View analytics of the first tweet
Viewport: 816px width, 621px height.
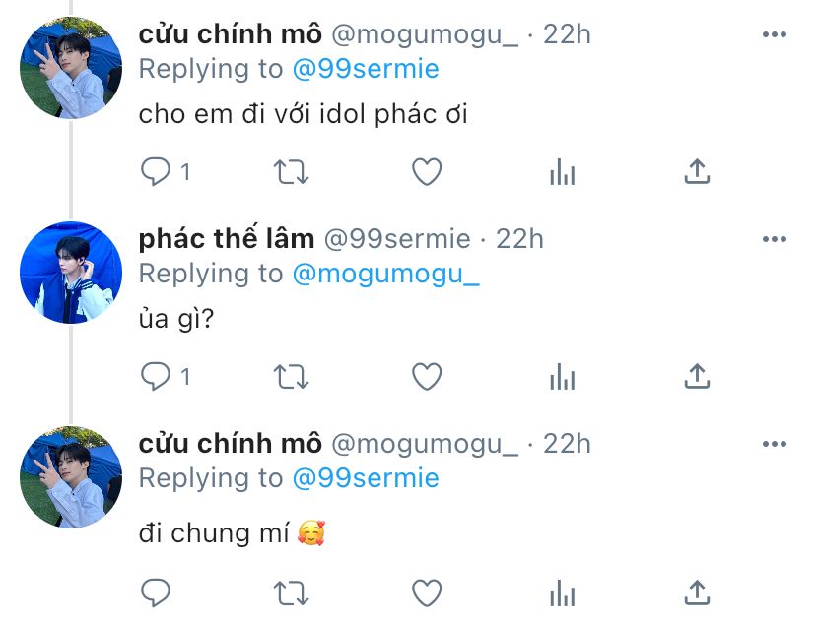[x=562, y=172]
